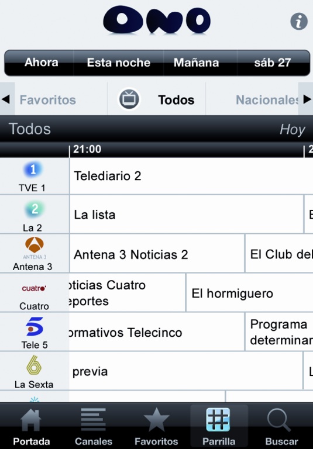This screenshot has width=313, height=449.
Task: Open the Antena 3 channel logo
Action: (x=35, y=248)
